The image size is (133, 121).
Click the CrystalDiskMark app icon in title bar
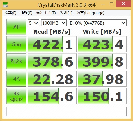pyautogui.click(x=5, y=5)
